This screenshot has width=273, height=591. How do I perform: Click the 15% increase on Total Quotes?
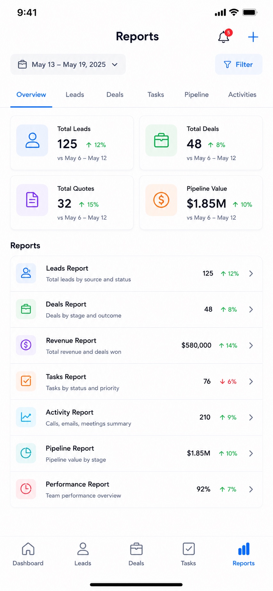(89, 204)
